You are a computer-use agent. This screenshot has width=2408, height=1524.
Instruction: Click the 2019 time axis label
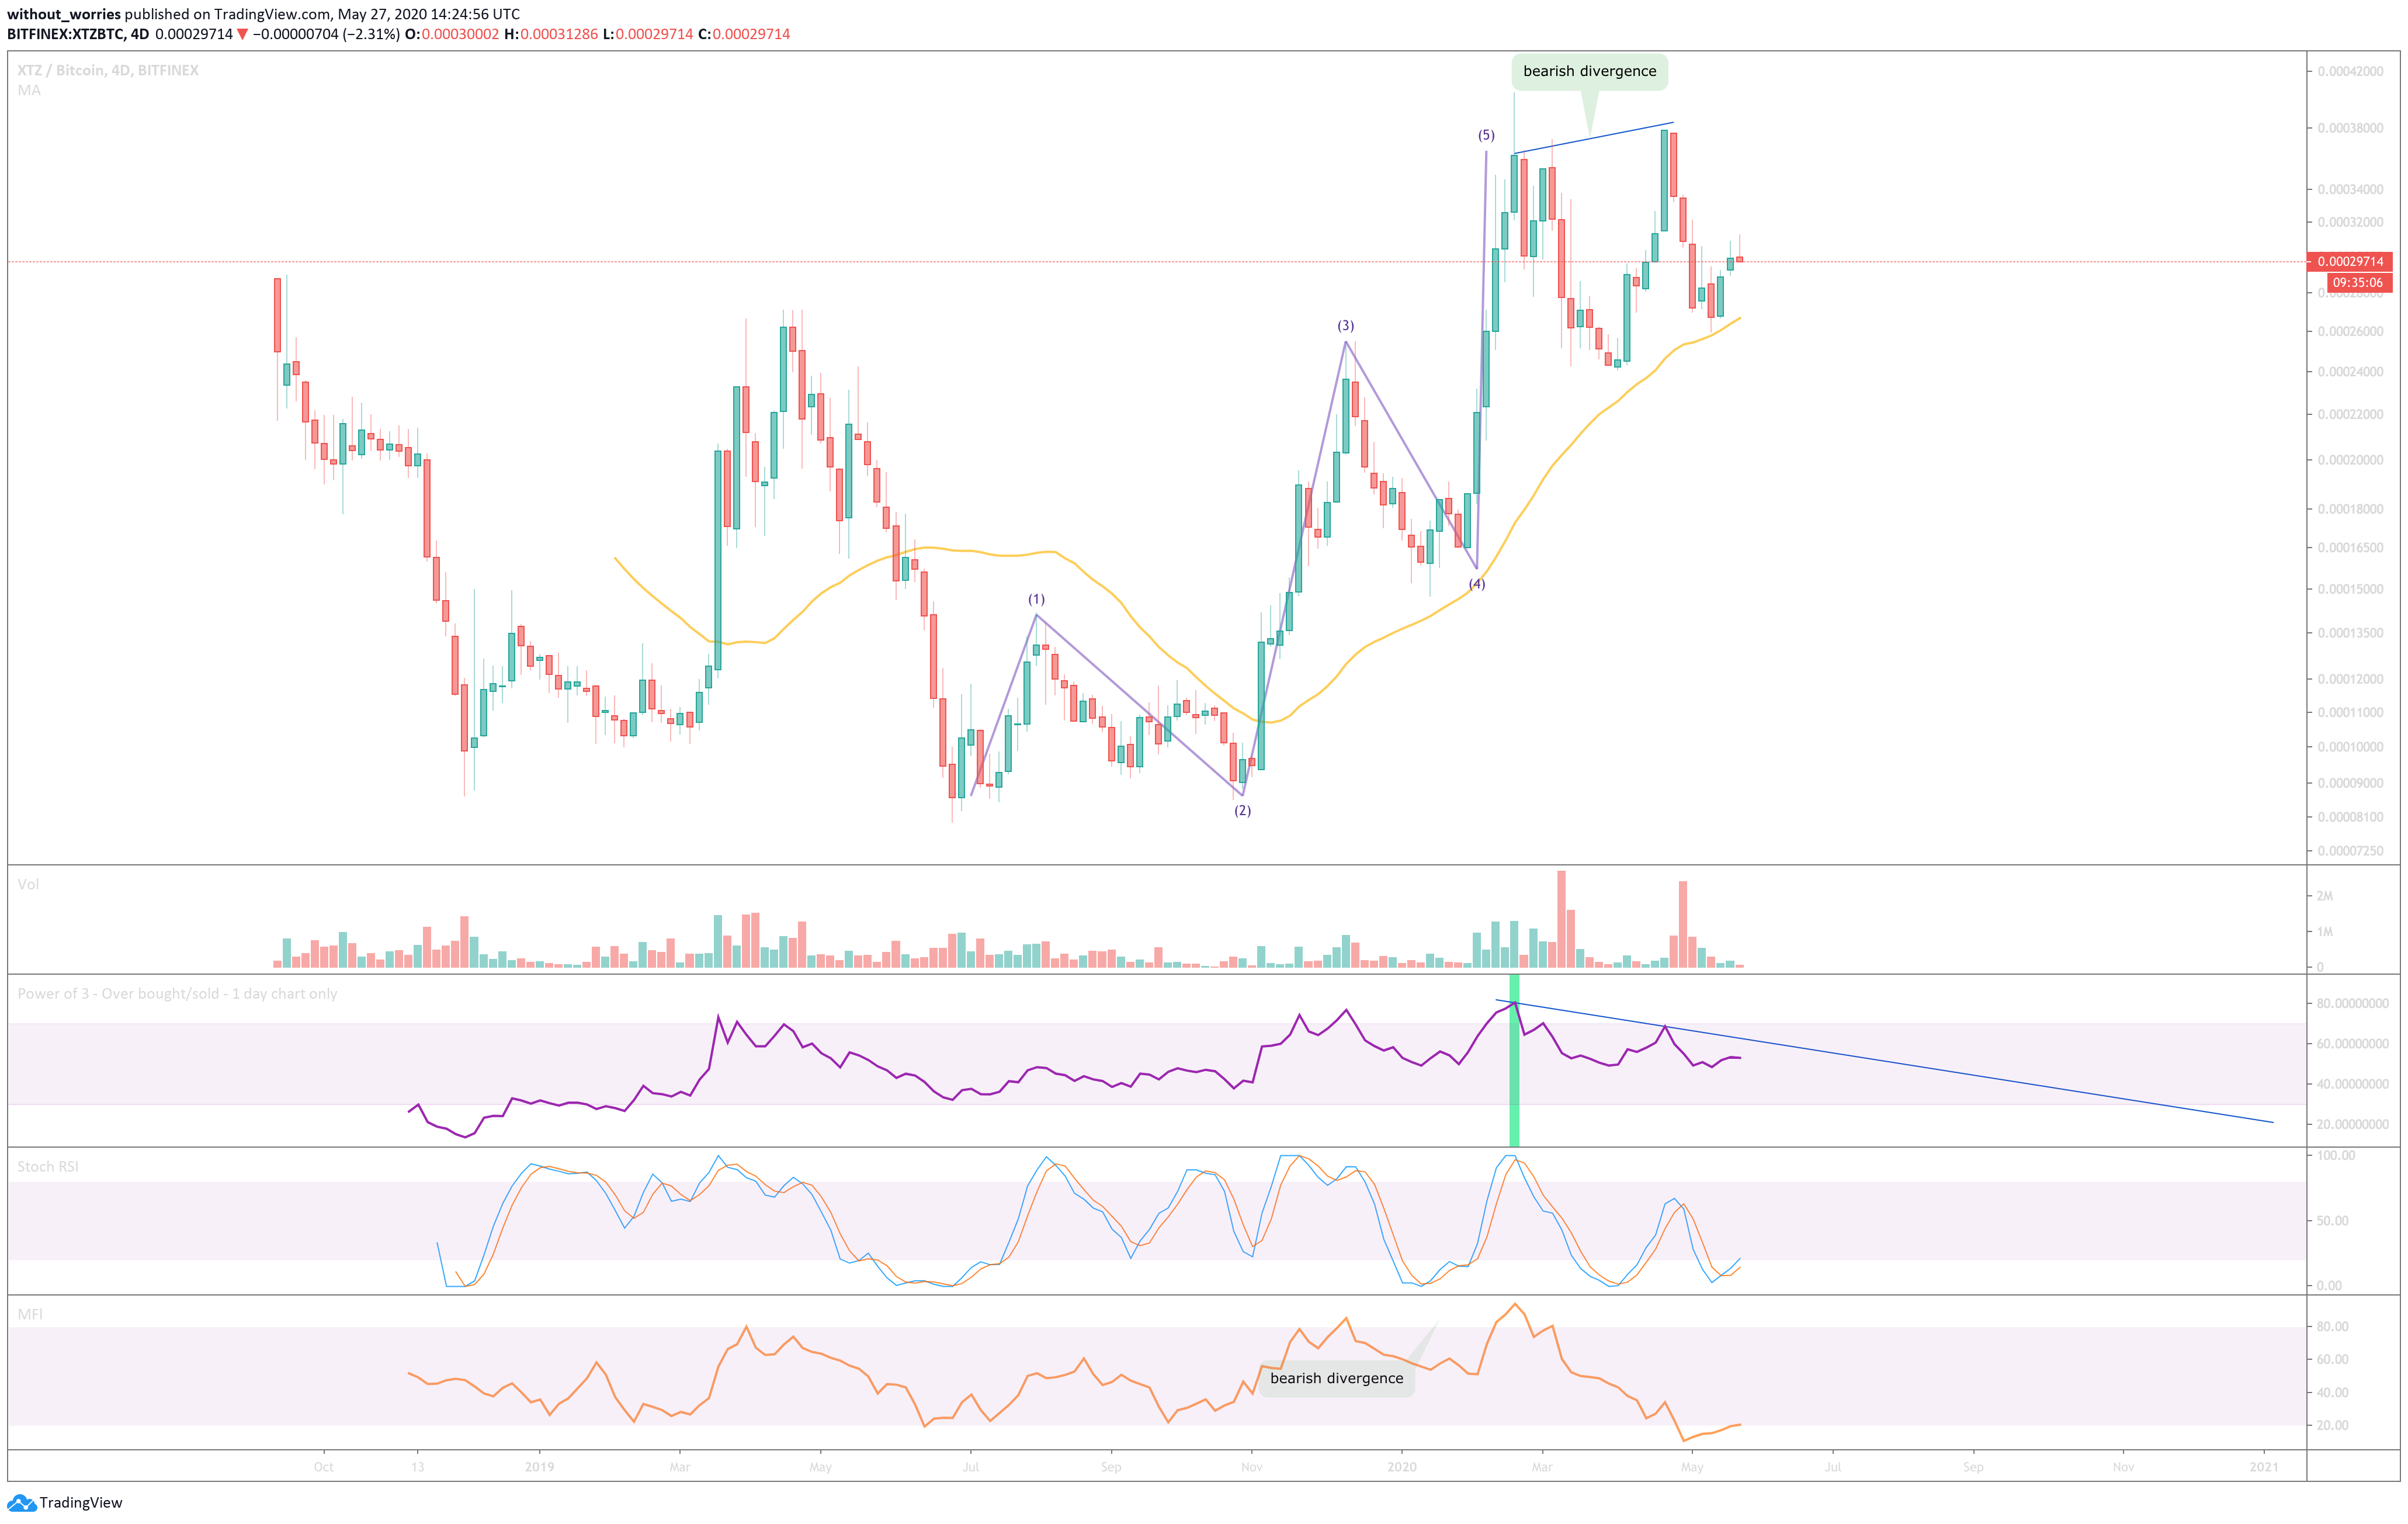(539, 1467)
